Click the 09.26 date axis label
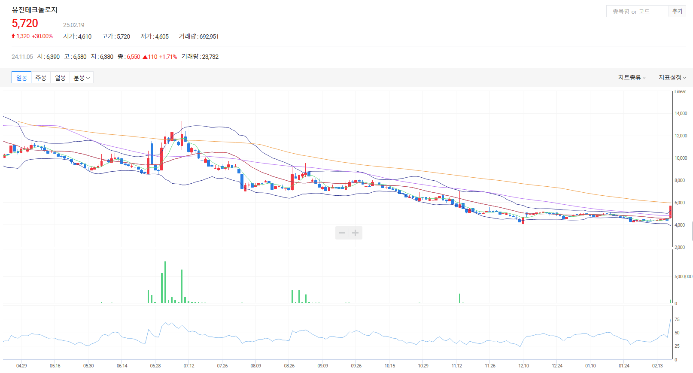Image resolution: width=693 pixels, height=373 pixels. point(356,366)
